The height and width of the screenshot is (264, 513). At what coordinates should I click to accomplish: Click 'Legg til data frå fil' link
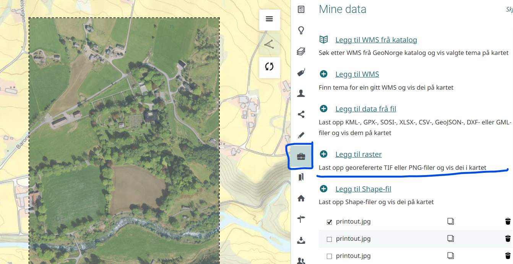pos(365,109)
